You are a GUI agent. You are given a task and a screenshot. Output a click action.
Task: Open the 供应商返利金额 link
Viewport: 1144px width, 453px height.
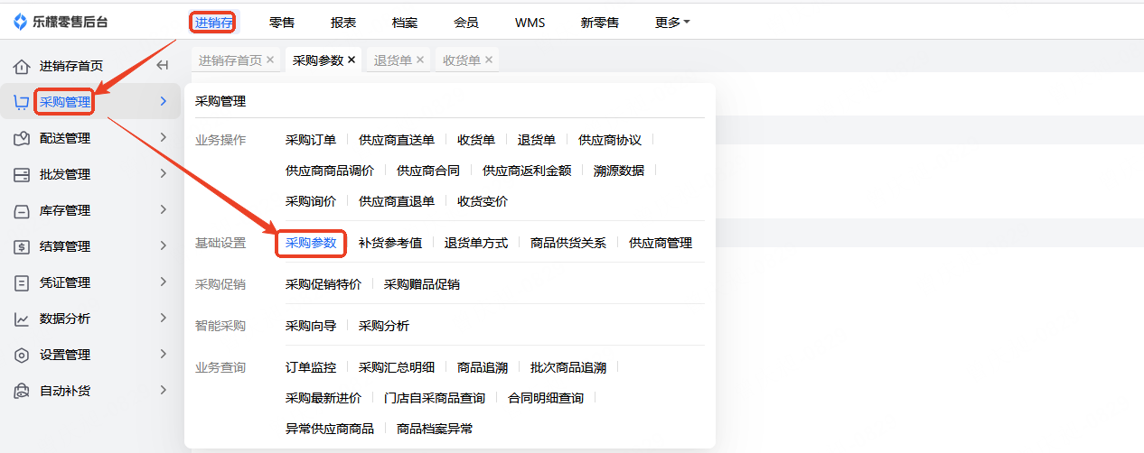click(527, 171)
